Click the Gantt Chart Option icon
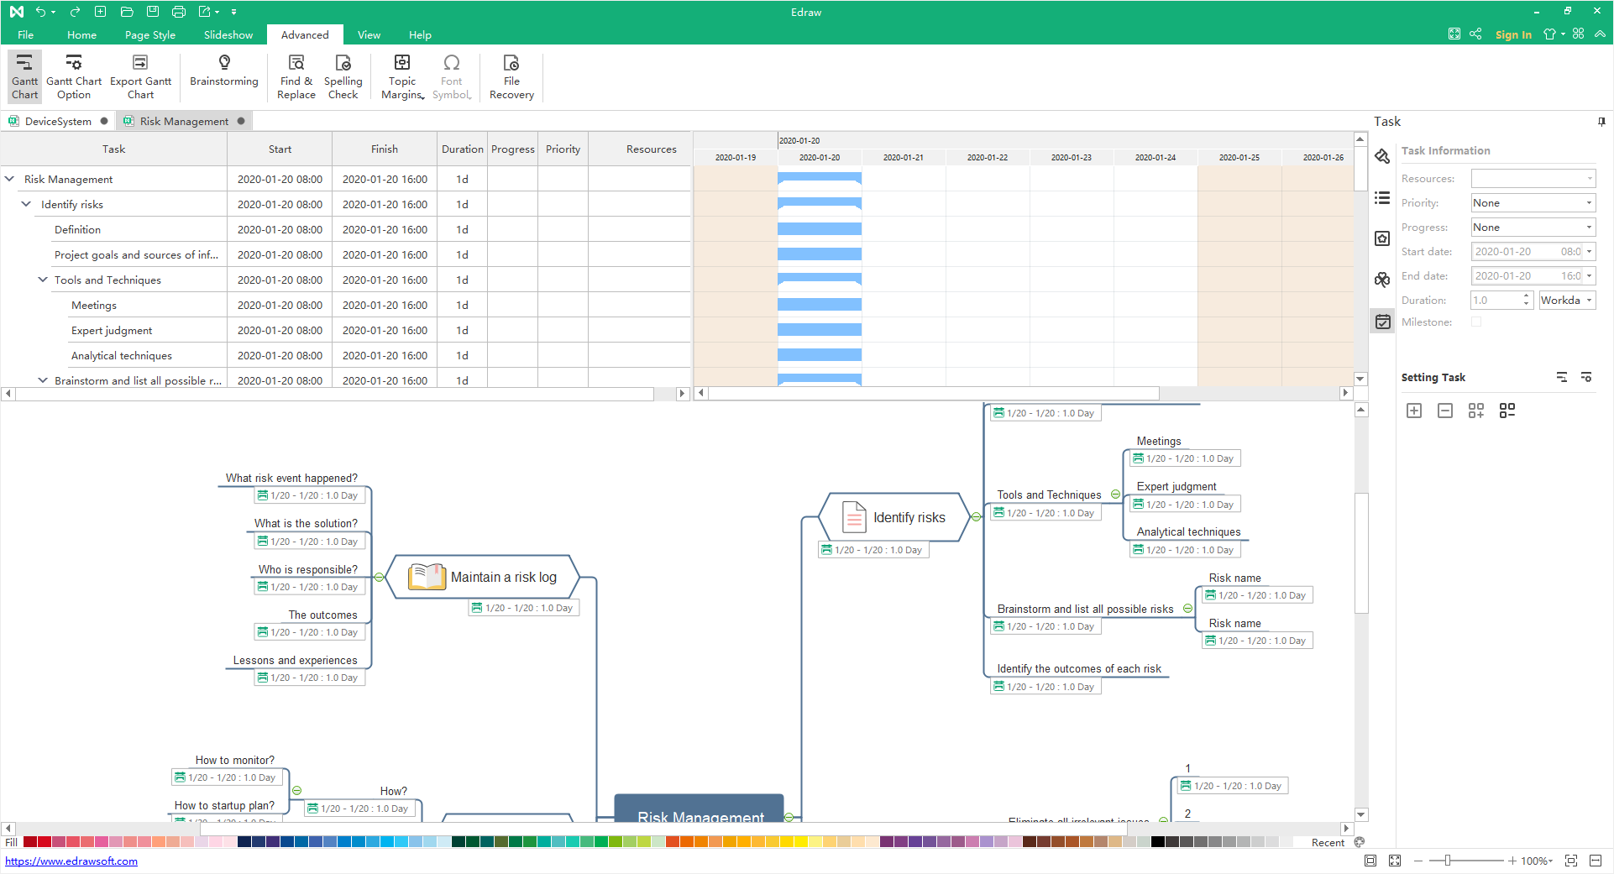Screen dimensions: 1614x874 [74, 77]
